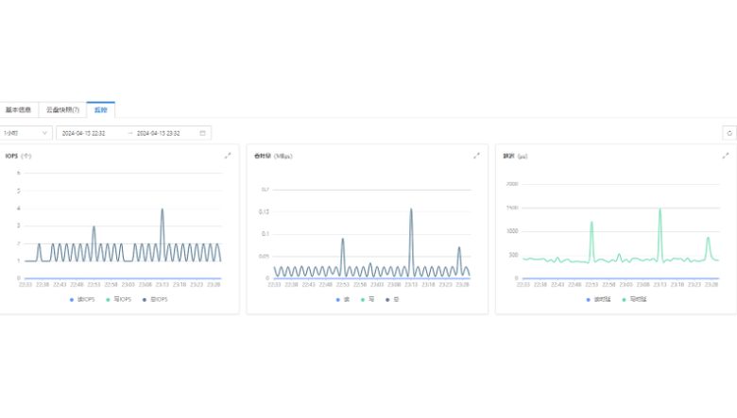The width and height of the screenshot is (737, 418).
Task: Toggle write latency series in latency legend
Action: pyautogui.click(x=635, y=299)
